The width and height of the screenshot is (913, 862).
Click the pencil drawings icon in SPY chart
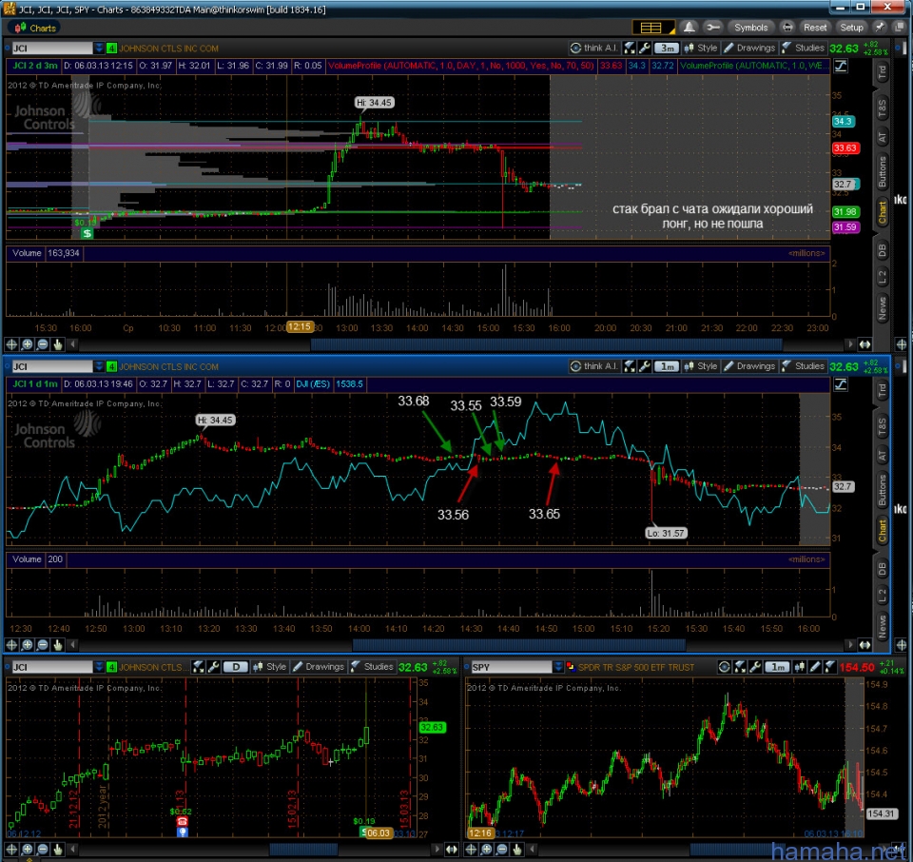click(x=815, y=667)
